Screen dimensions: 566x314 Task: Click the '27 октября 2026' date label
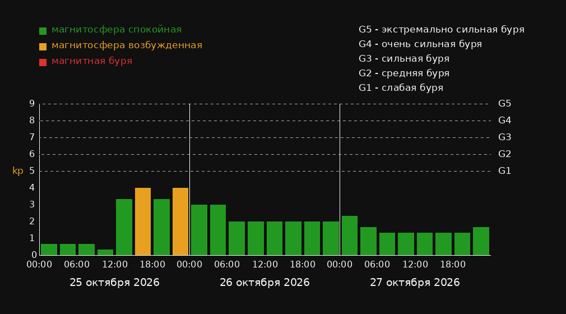click(x=415, y=283)
